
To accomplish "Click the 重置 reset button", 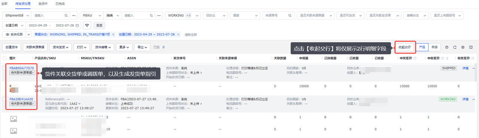I will tap(99, 25).
